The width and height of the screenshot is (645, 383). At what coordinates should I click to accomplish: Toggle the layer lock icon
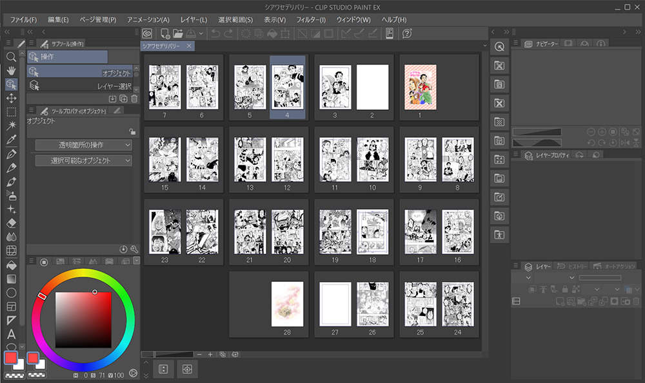point(565,290)
